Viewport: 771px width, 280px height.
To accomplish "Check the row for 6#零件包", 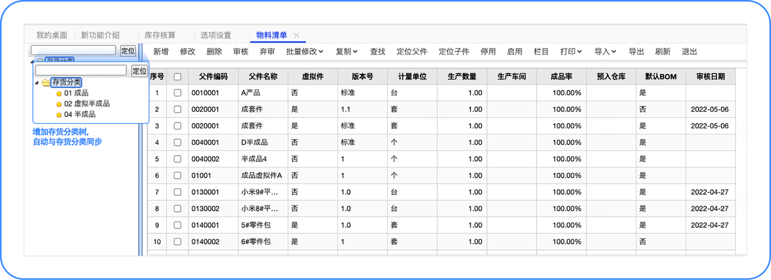I will pyautogui.click(x=177, y=242).
